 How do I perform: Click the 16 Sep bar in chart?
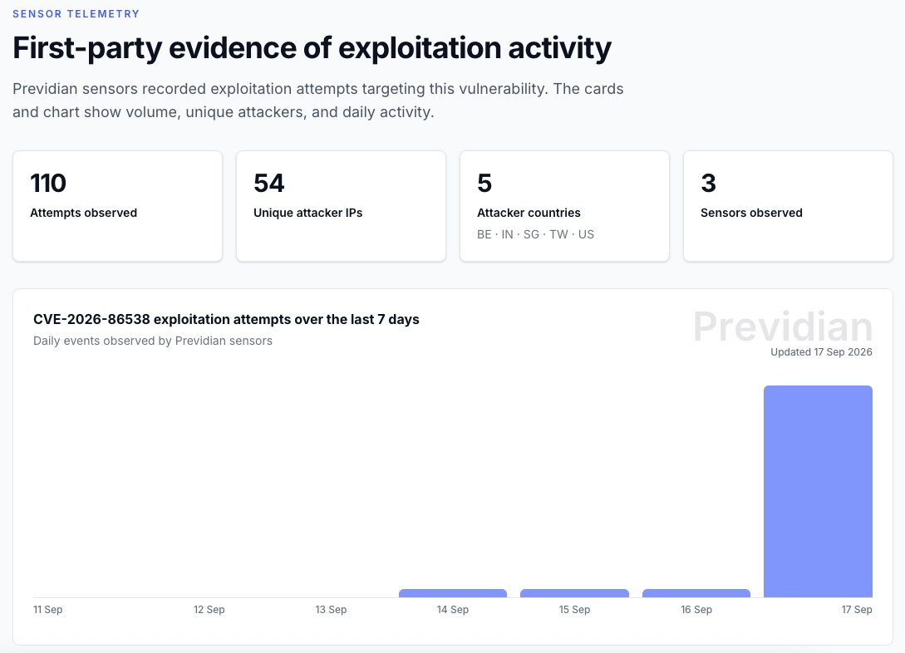click(696, 593)
